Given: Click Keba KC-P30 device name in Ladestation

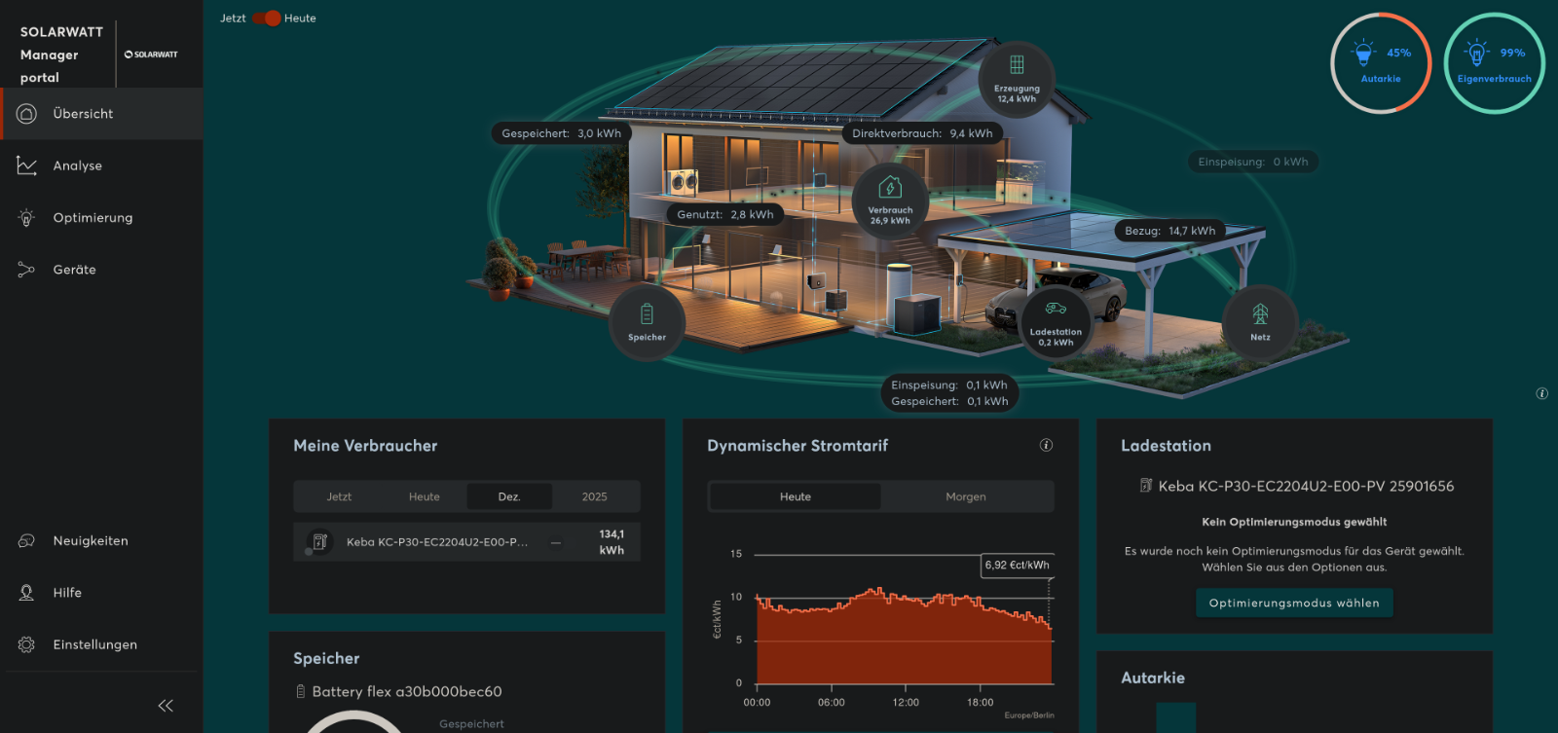Looking at the screenshot, I should pos(1306,486).
